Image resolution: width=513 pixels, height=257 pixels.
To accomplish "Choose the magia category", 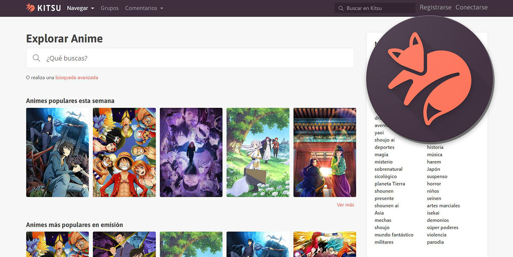I will (381, 155).
